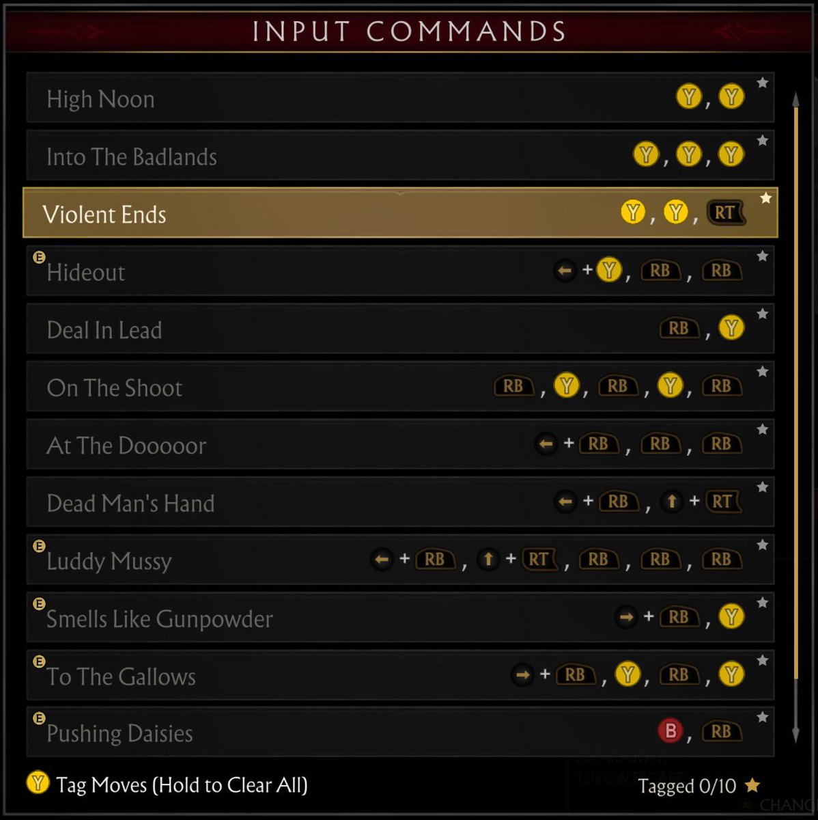
Task: Click the gold scrollbar track
Action: coord(795,410)
